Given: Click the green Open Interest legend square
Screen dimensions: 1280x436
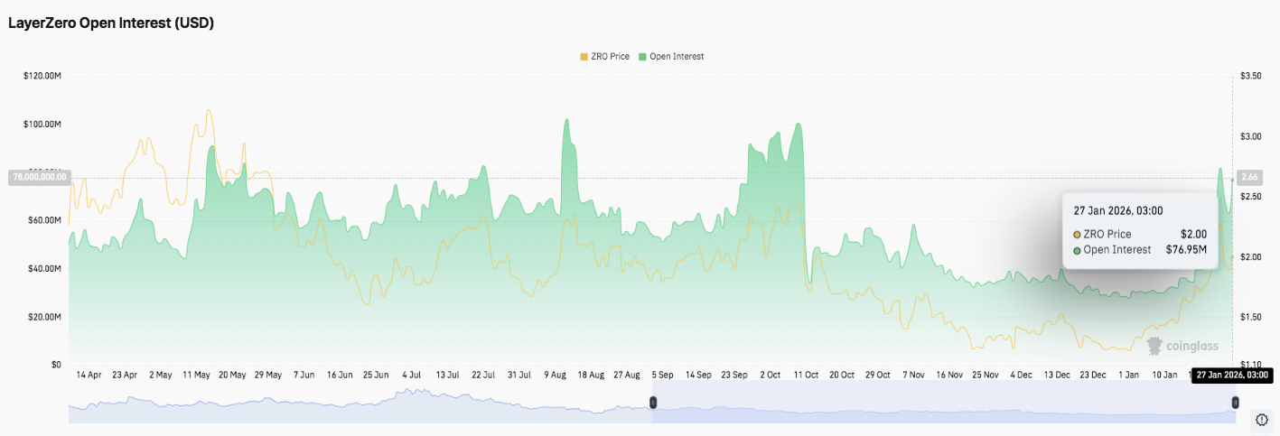Looking at the screenshot, I should point(642,57).
